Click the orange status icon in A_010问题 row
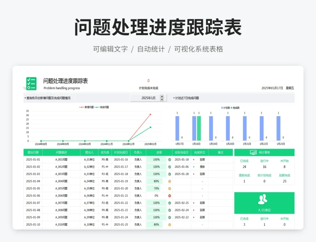Viewport: 316px width, 242px height. click(x=170, y=225)
